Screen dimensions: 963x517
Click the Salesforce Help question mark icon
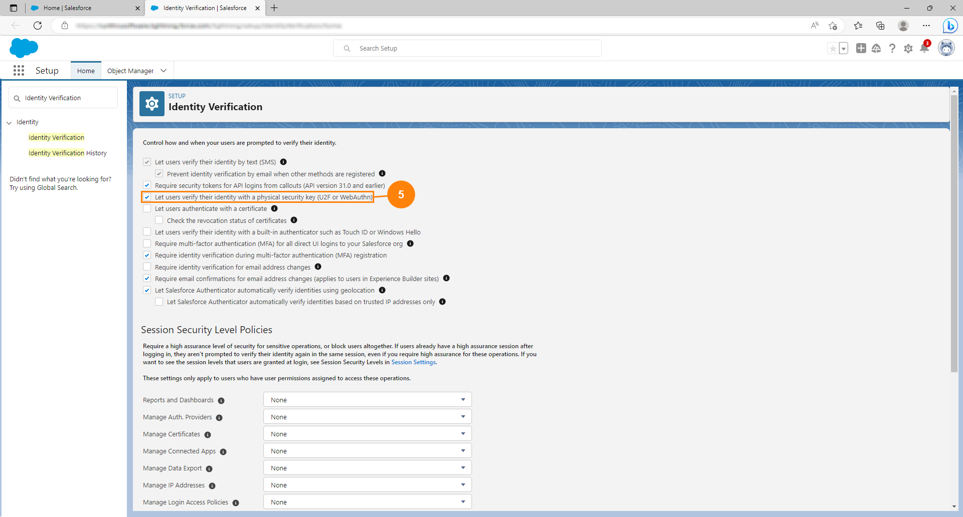point(892,49)
